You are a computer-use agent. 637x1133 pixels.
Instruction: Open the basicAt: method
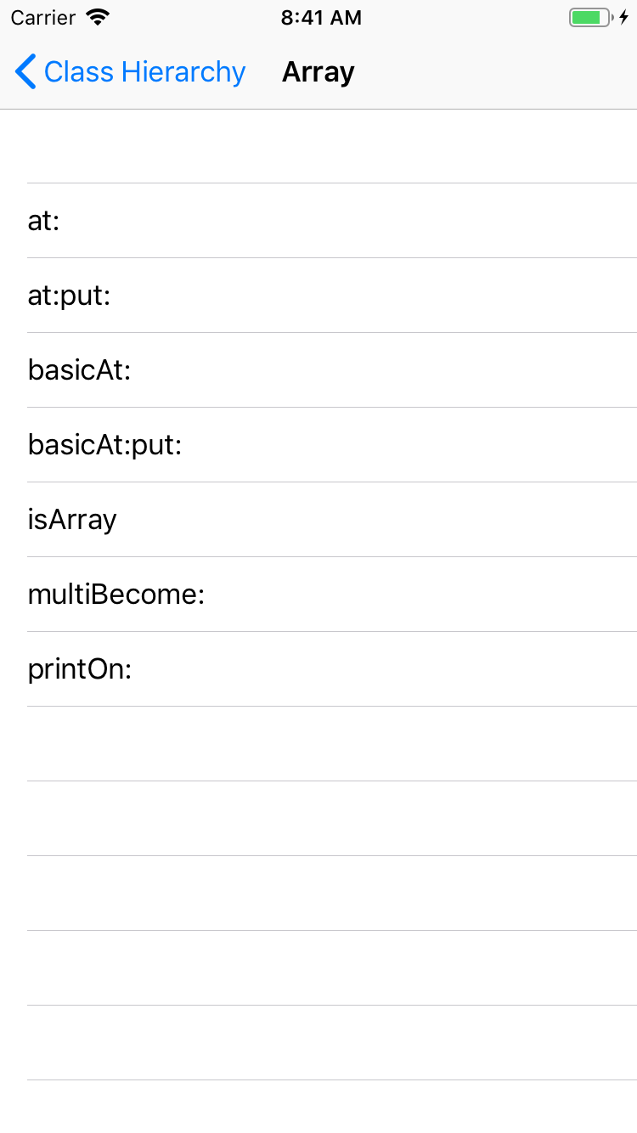(x=318, y=370)
